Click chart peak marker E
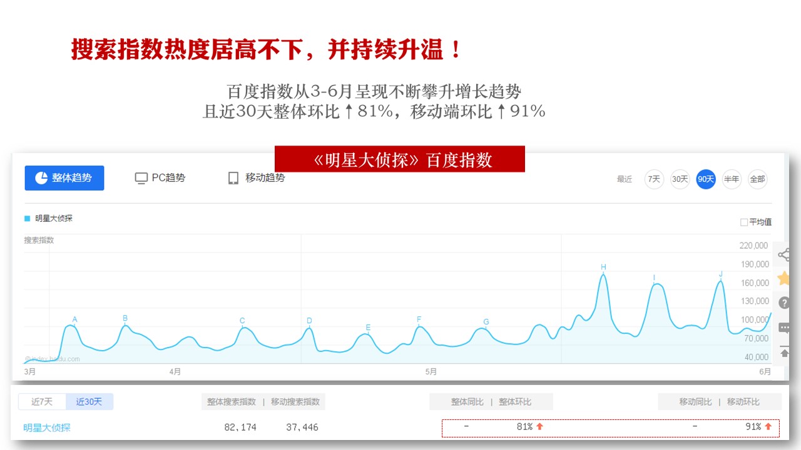801x450 pixels. (x=368, y=327)
